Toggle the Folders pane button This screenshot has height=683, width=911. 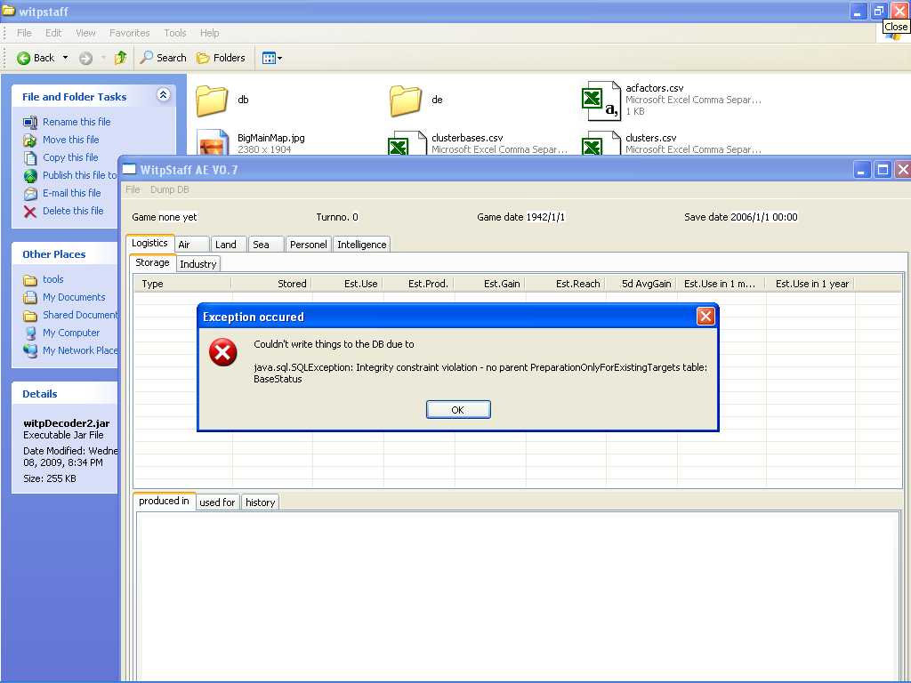tap(221, 58)
